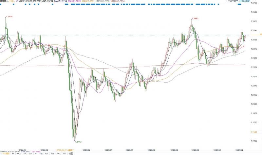This screenshot has width=262, height=155.
Task: Click the orange current-price marker at right edge
Action: (261, 35)
